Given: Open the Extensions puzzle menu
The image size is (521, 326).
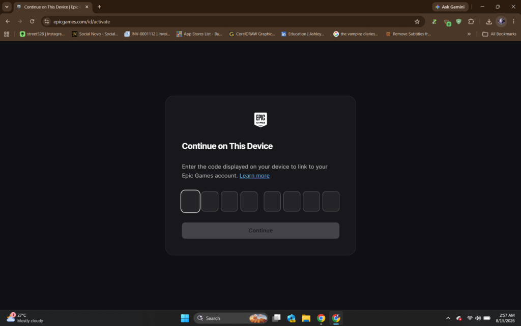Looking at the screenshot, I should click(471, 21).
